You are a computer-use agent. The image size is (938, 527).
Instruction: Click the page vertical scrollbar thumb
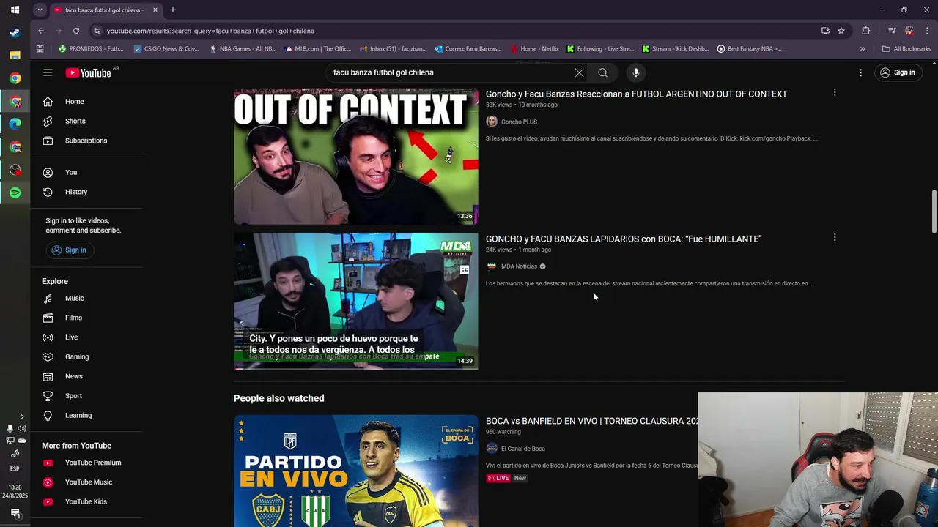934,212
